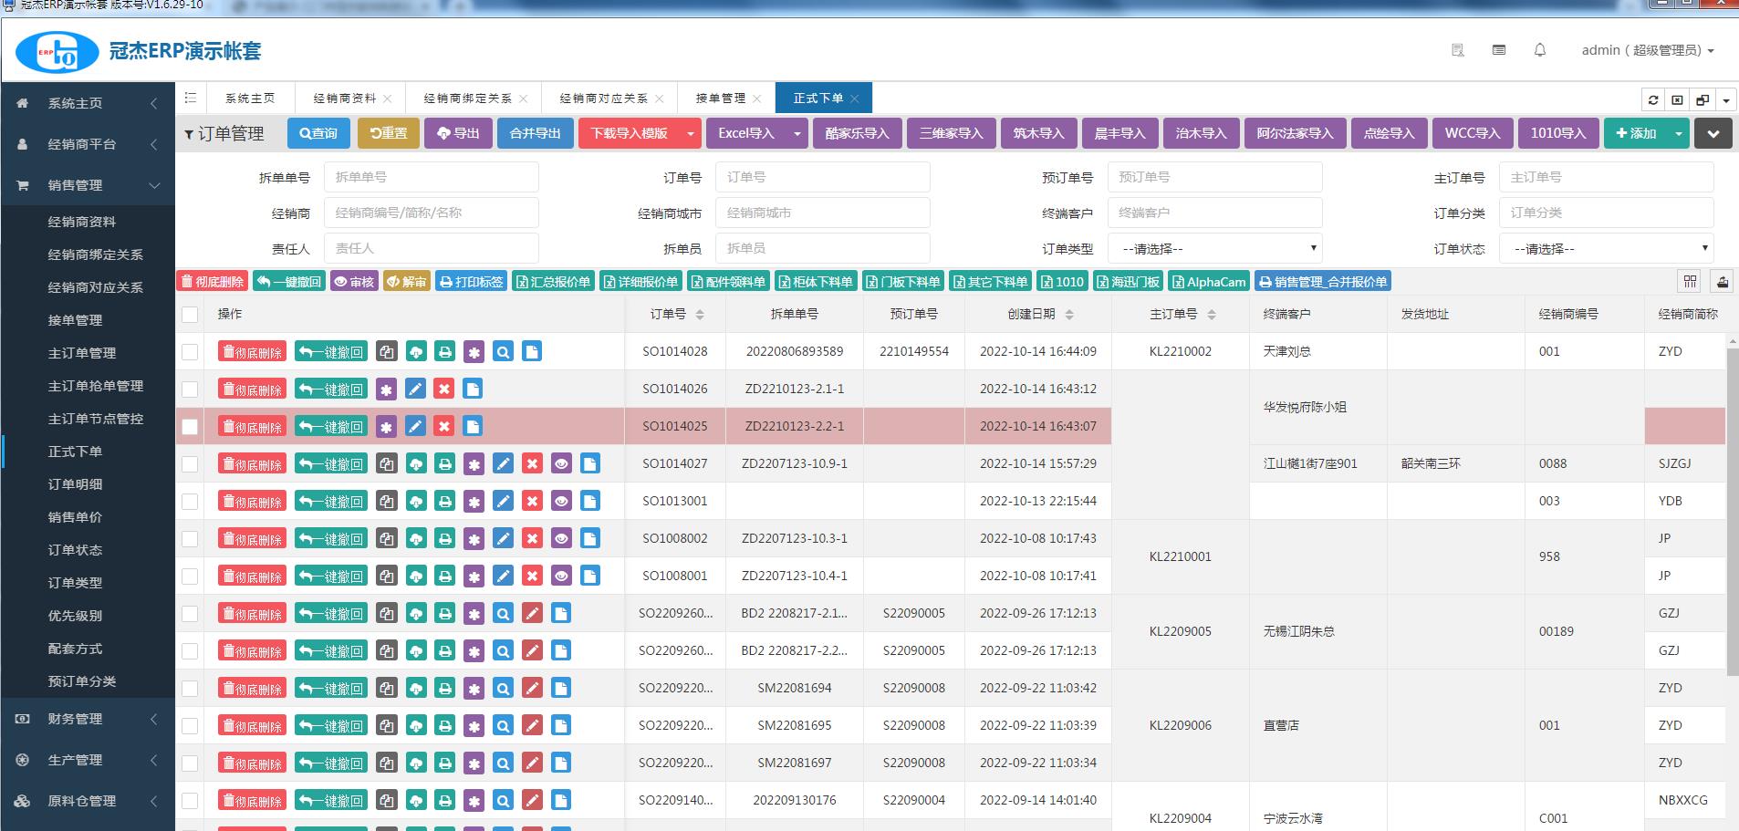Screen dimensions: 1739x831
Task: Click the magnifier view icon in row SO1014028
Action: (x=503, y=351)
